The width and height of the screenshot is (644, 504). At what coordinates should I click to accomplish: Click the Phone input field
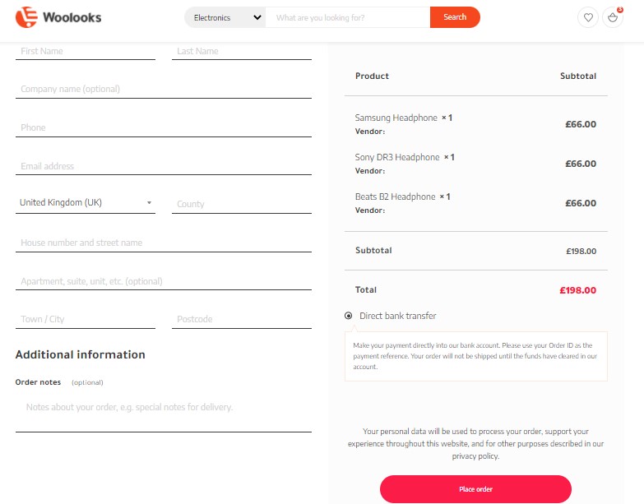click(x=163, y=127)
